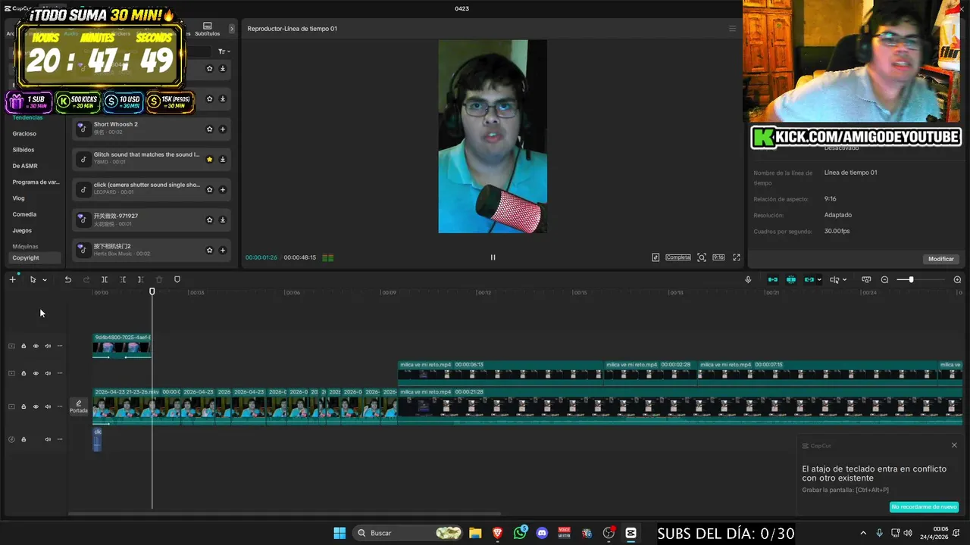Click the timeline zoom-out magnifier

coord(884,279)
